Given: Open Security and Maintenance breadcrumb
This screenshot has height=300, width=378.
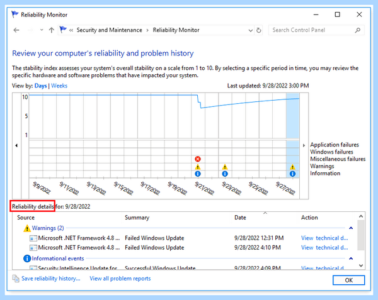Looking at the screenshot, I should pyautogui.click(x=109, y=30).
